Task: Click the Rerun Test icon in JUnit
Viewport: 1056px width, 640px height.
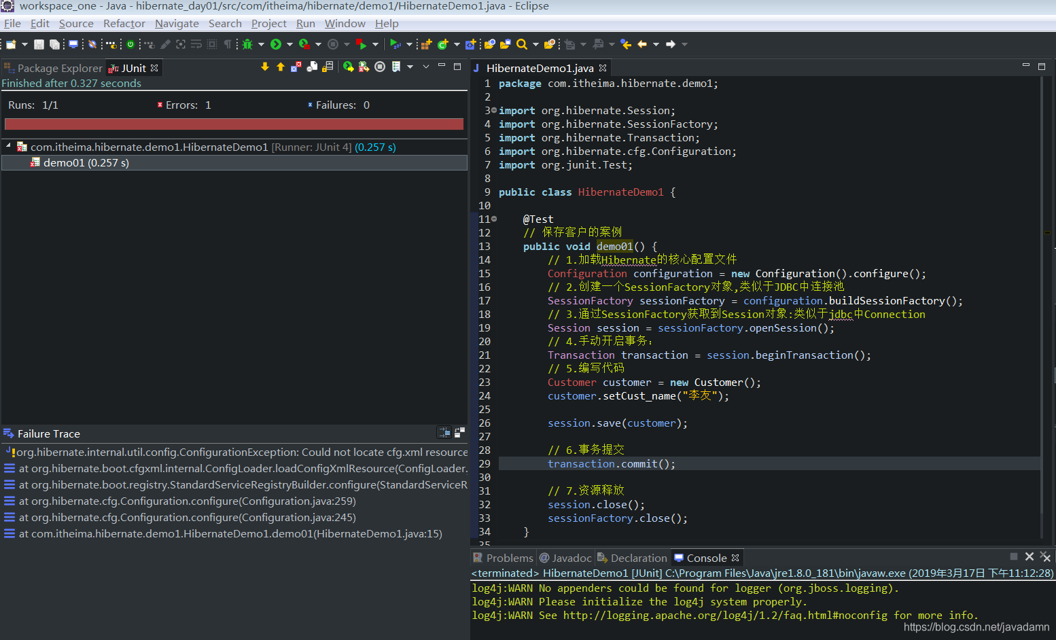Action: tap(348, 67)
